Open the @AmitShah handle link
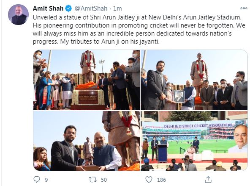This screenshot has height=186, width=250. (x=91, y=8)
